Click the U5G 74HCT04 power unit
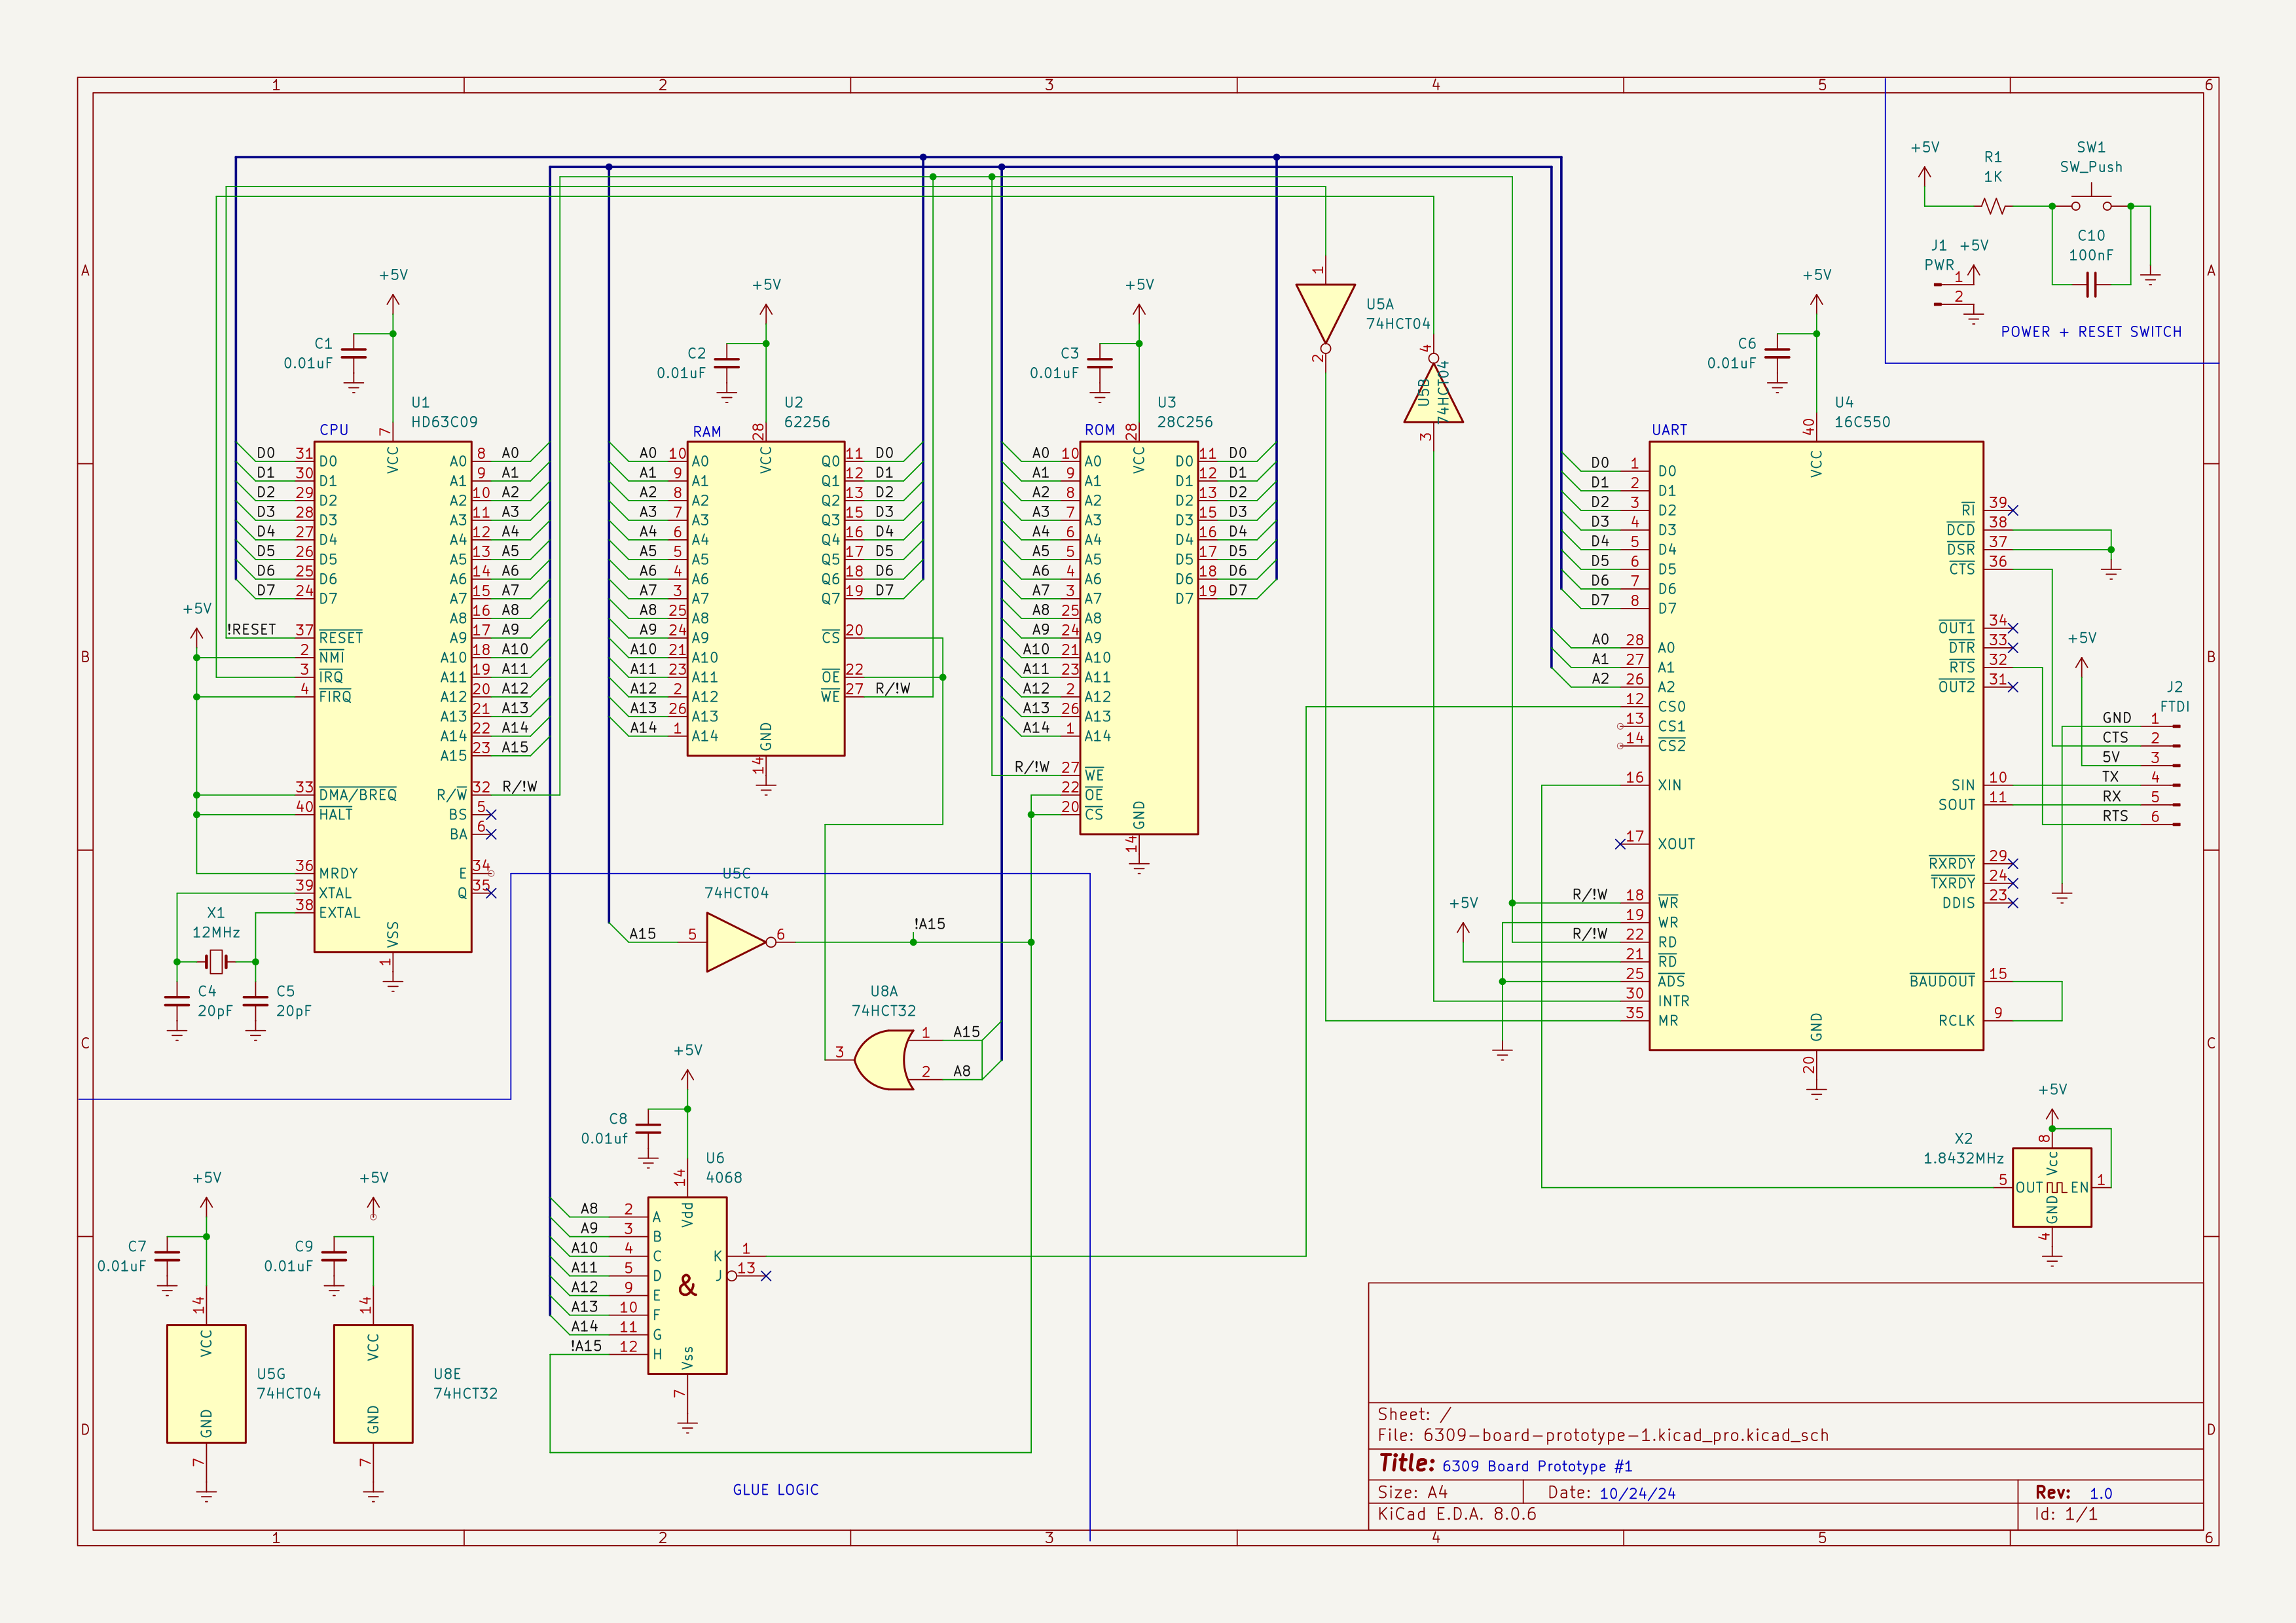The height and width of the screenshot is (1623, 2296). click(206, 1383)
